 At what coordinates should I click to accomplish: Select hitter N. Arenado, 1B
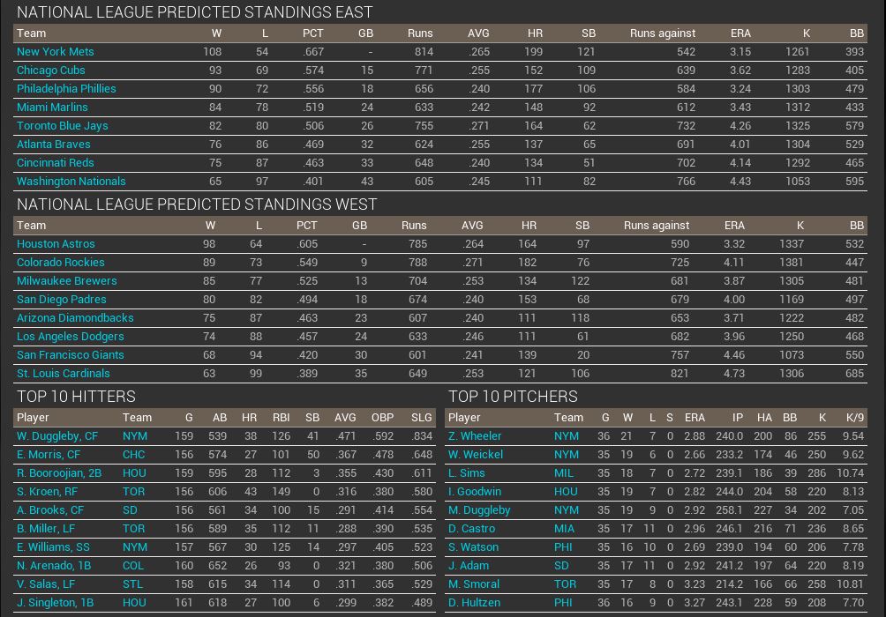click(54, 566)
